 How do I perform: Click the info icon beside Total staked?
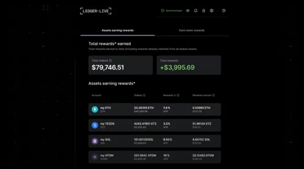click(110, 61)
